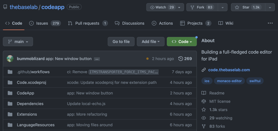Expand the Add file dropdown

click(x=151, y=42)
